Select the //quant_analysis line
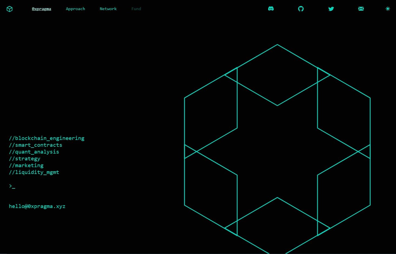The width and height of the screenshot is (396, 254). tap(34, 152)
